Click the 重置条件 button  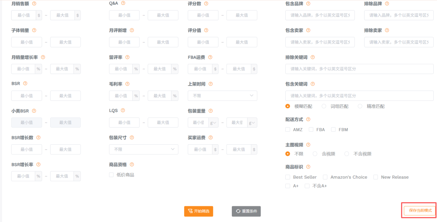[x=246, y=211]
